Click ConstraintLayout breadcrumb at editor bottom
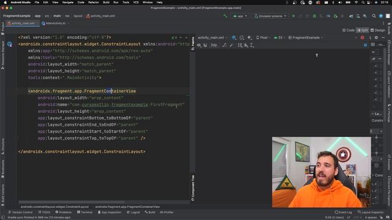Screen dimensions: 392x220 55,207
